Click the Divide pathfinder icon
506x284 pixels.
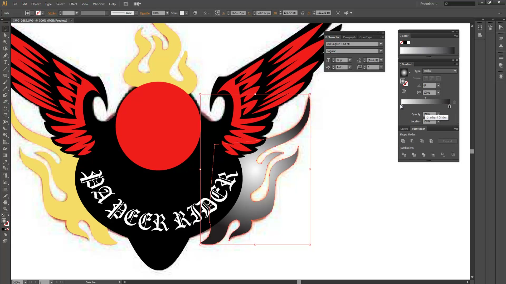pyautogui.click(x=404, y=155)
